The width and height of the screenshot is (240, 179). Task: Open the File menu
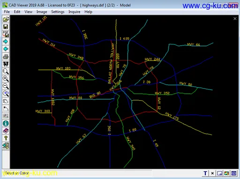pyautogui.click(x=7, y=12)
